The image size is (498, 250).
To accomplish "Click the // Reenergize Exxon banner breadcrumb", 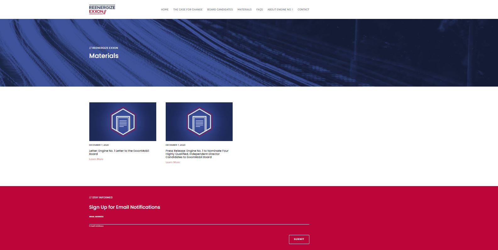I will (x=103, y=48).
